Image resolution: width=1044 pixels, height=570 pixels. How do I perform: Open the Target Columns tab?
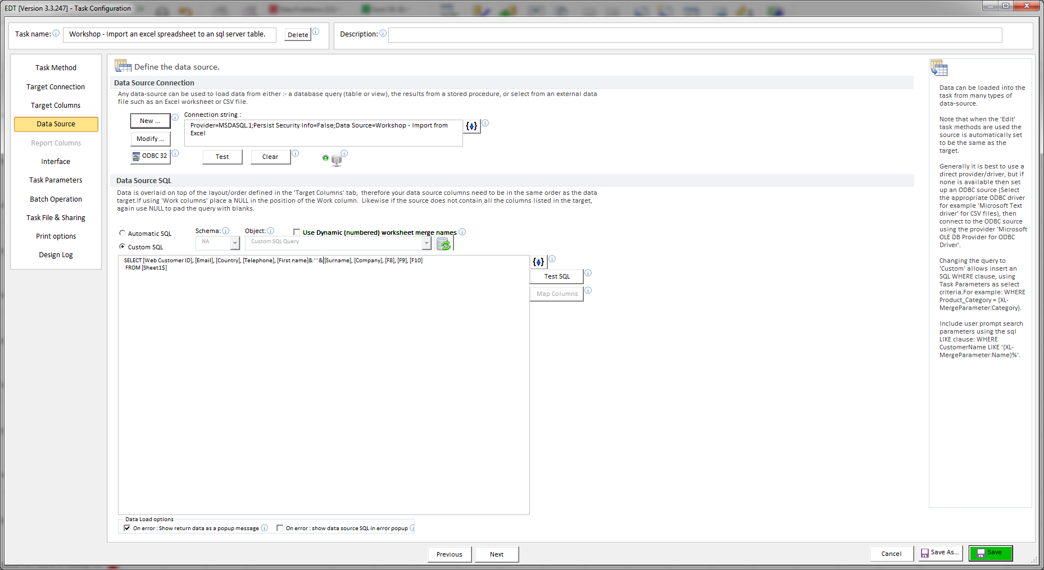pyautogui.click(x=56, y=106)
